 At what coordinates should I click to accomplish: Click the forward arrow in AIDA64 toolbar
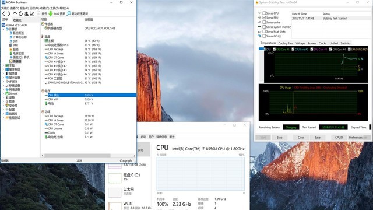tap(9, 14)
